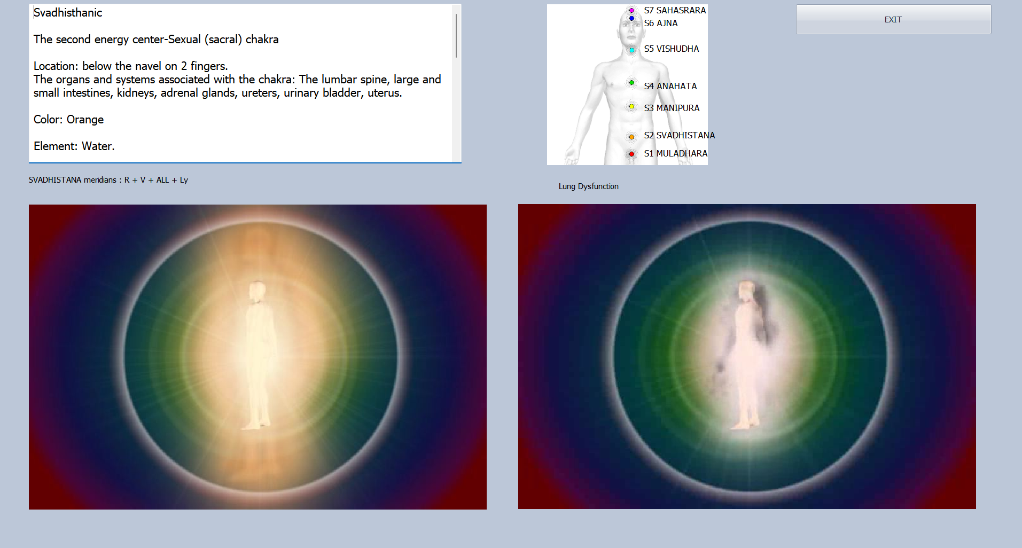Pick the S4 ANAHATA text label
This screenshot has width=1022, height=548.
tap(670, 86)
